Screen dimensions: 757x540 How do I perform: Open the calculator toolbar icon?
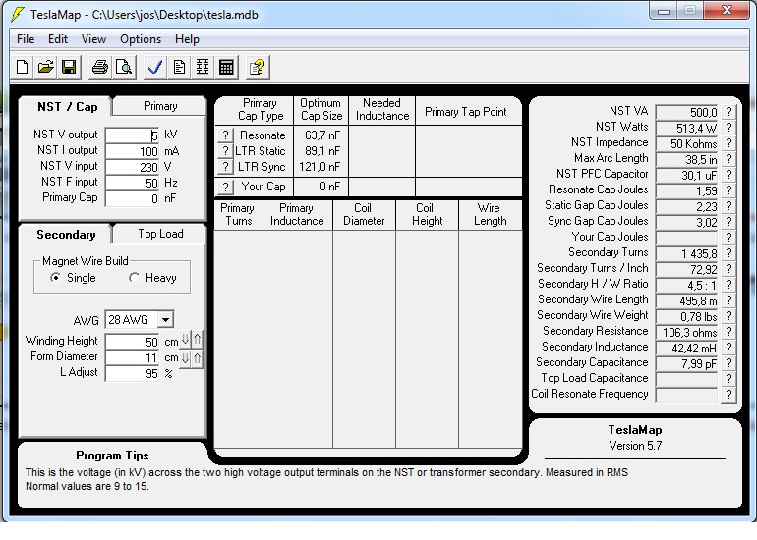pos(226,67)
